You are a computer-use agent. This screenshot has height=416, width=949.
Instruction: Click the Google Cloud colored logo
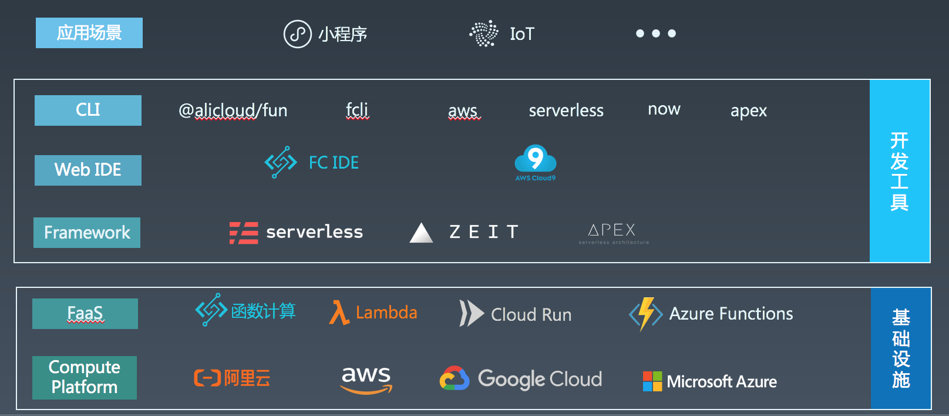(455, 379)
